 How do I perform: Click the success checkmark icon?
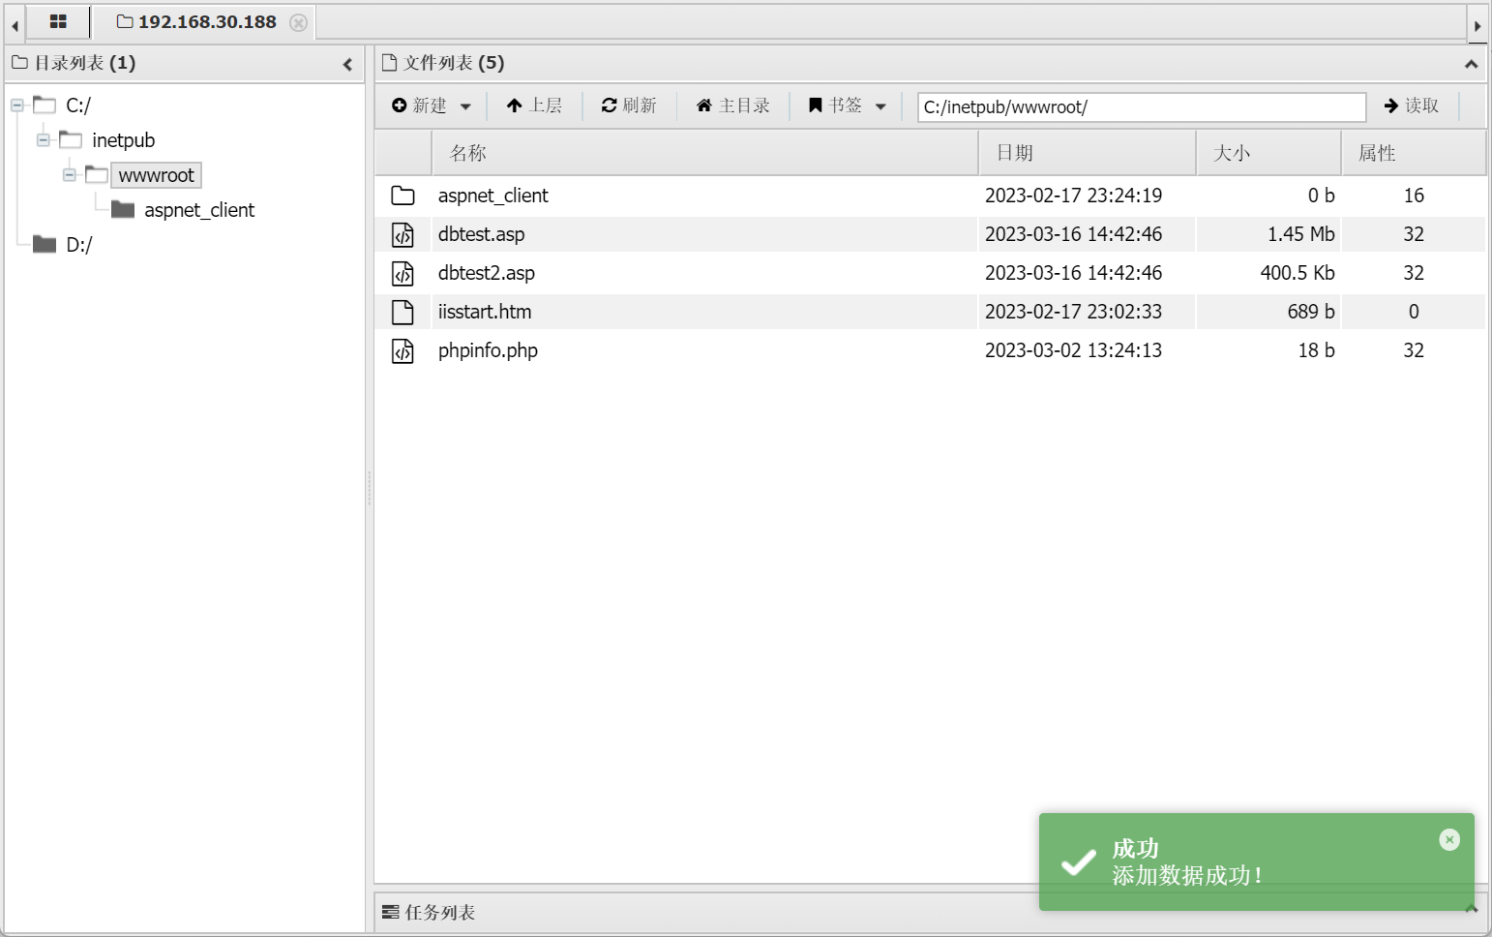[x=1078, y=862]
